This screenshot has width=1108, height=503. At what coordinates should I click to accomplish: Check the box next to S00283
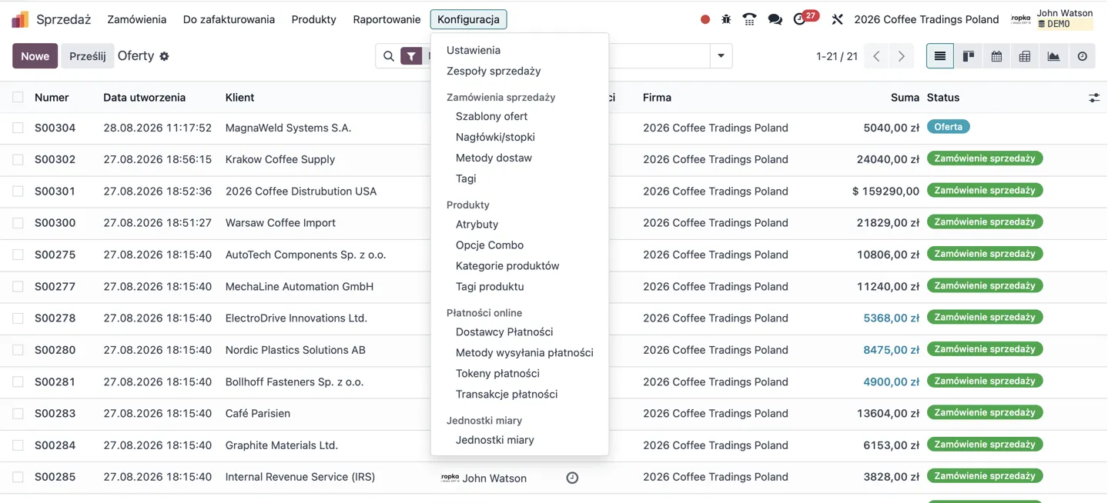[18, 413]
